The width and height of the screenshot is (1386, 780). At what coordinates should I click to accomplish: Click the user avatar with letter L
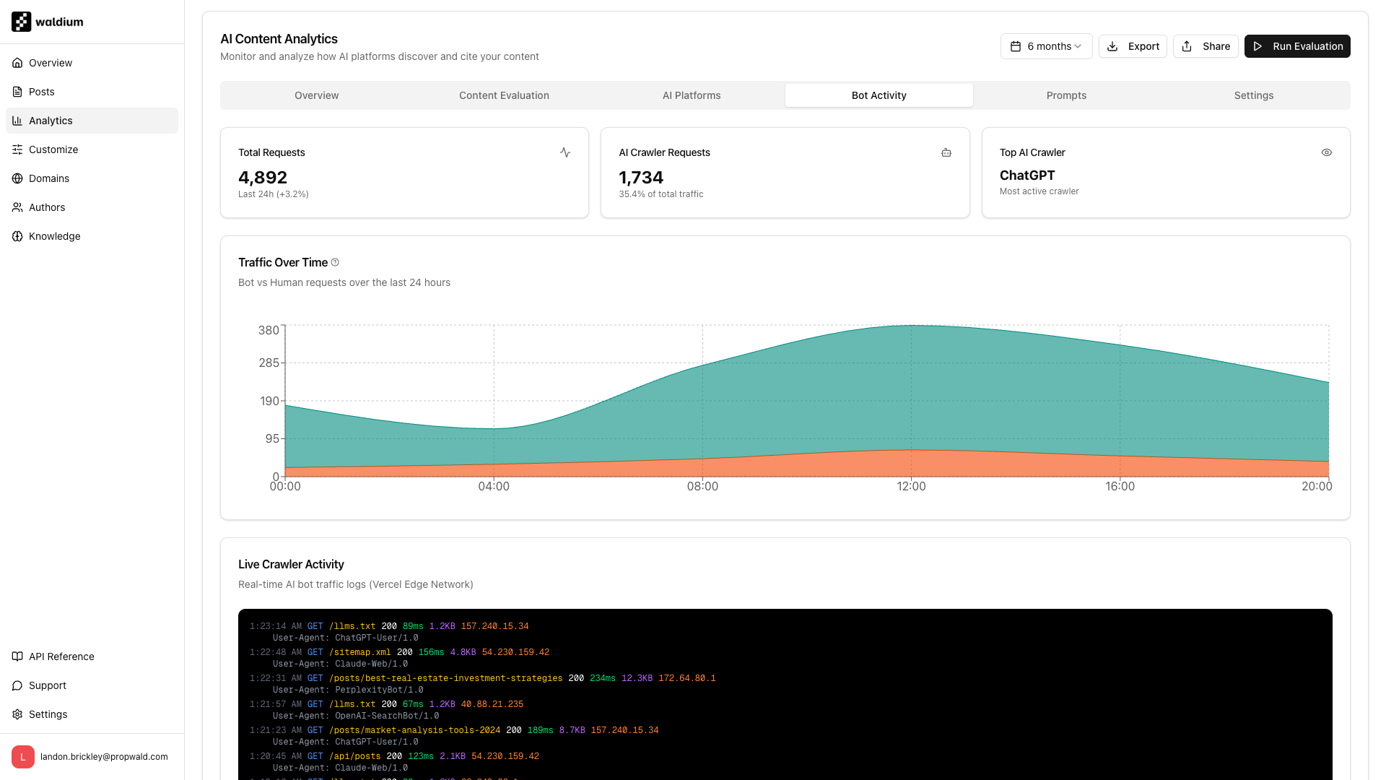pyautogui.click(x=23, y=757)
